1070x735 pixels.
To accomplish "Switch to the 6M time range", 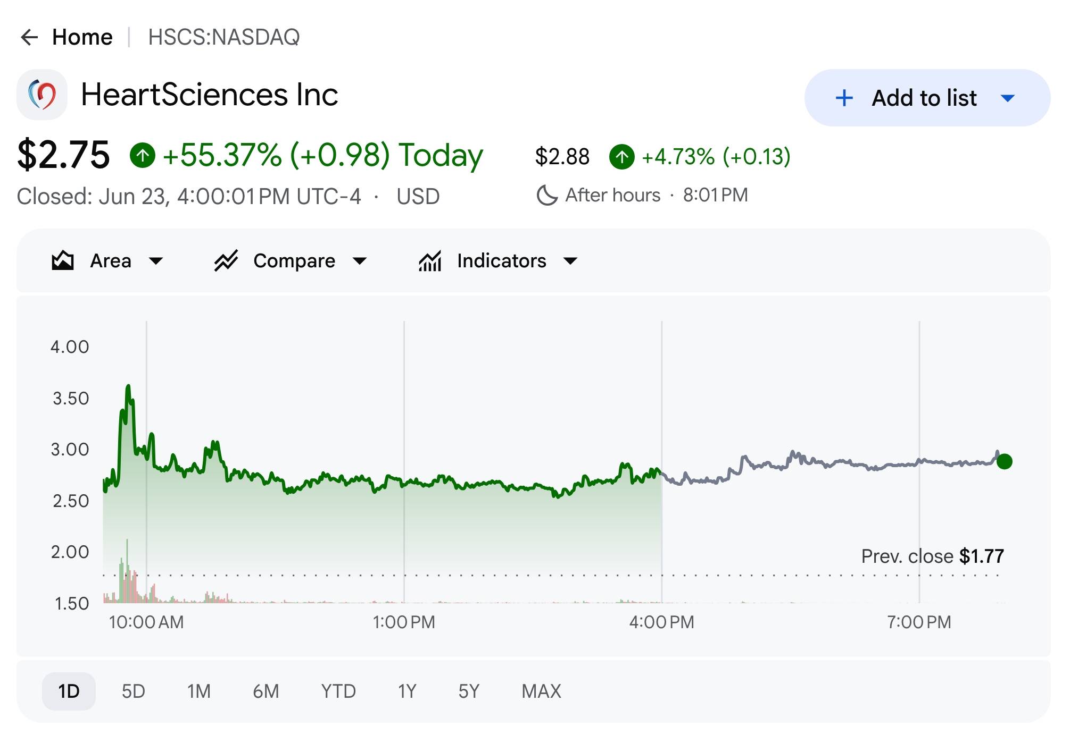I will point(266,691).
